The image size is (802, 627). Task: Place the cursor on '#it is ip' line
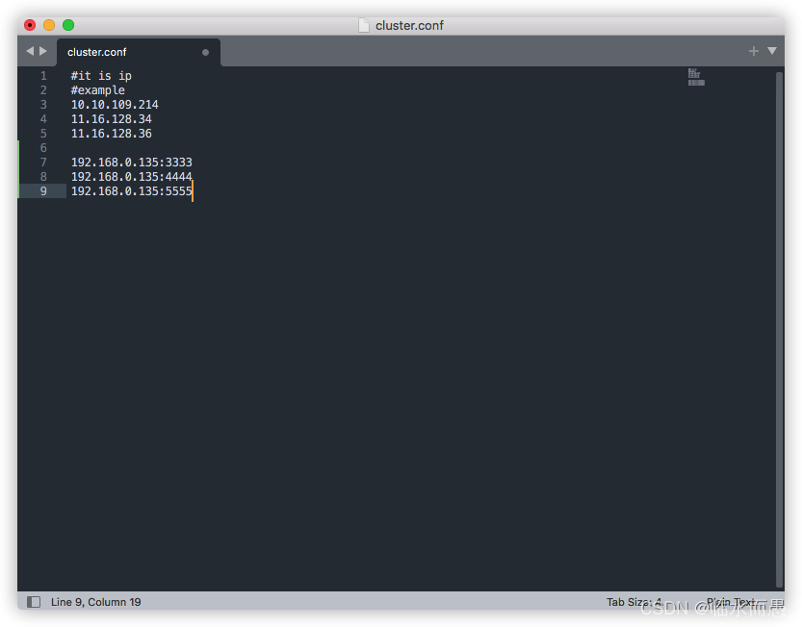coord(101,76)
